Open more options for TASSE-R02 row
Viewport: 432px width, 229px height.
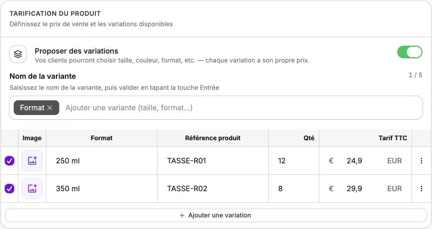[421, 189]
